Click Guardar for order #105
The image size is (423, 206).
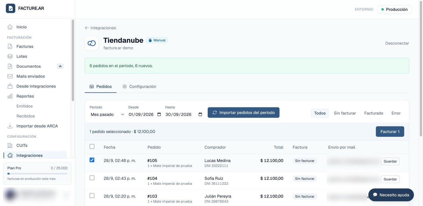(x=390, y=161)
